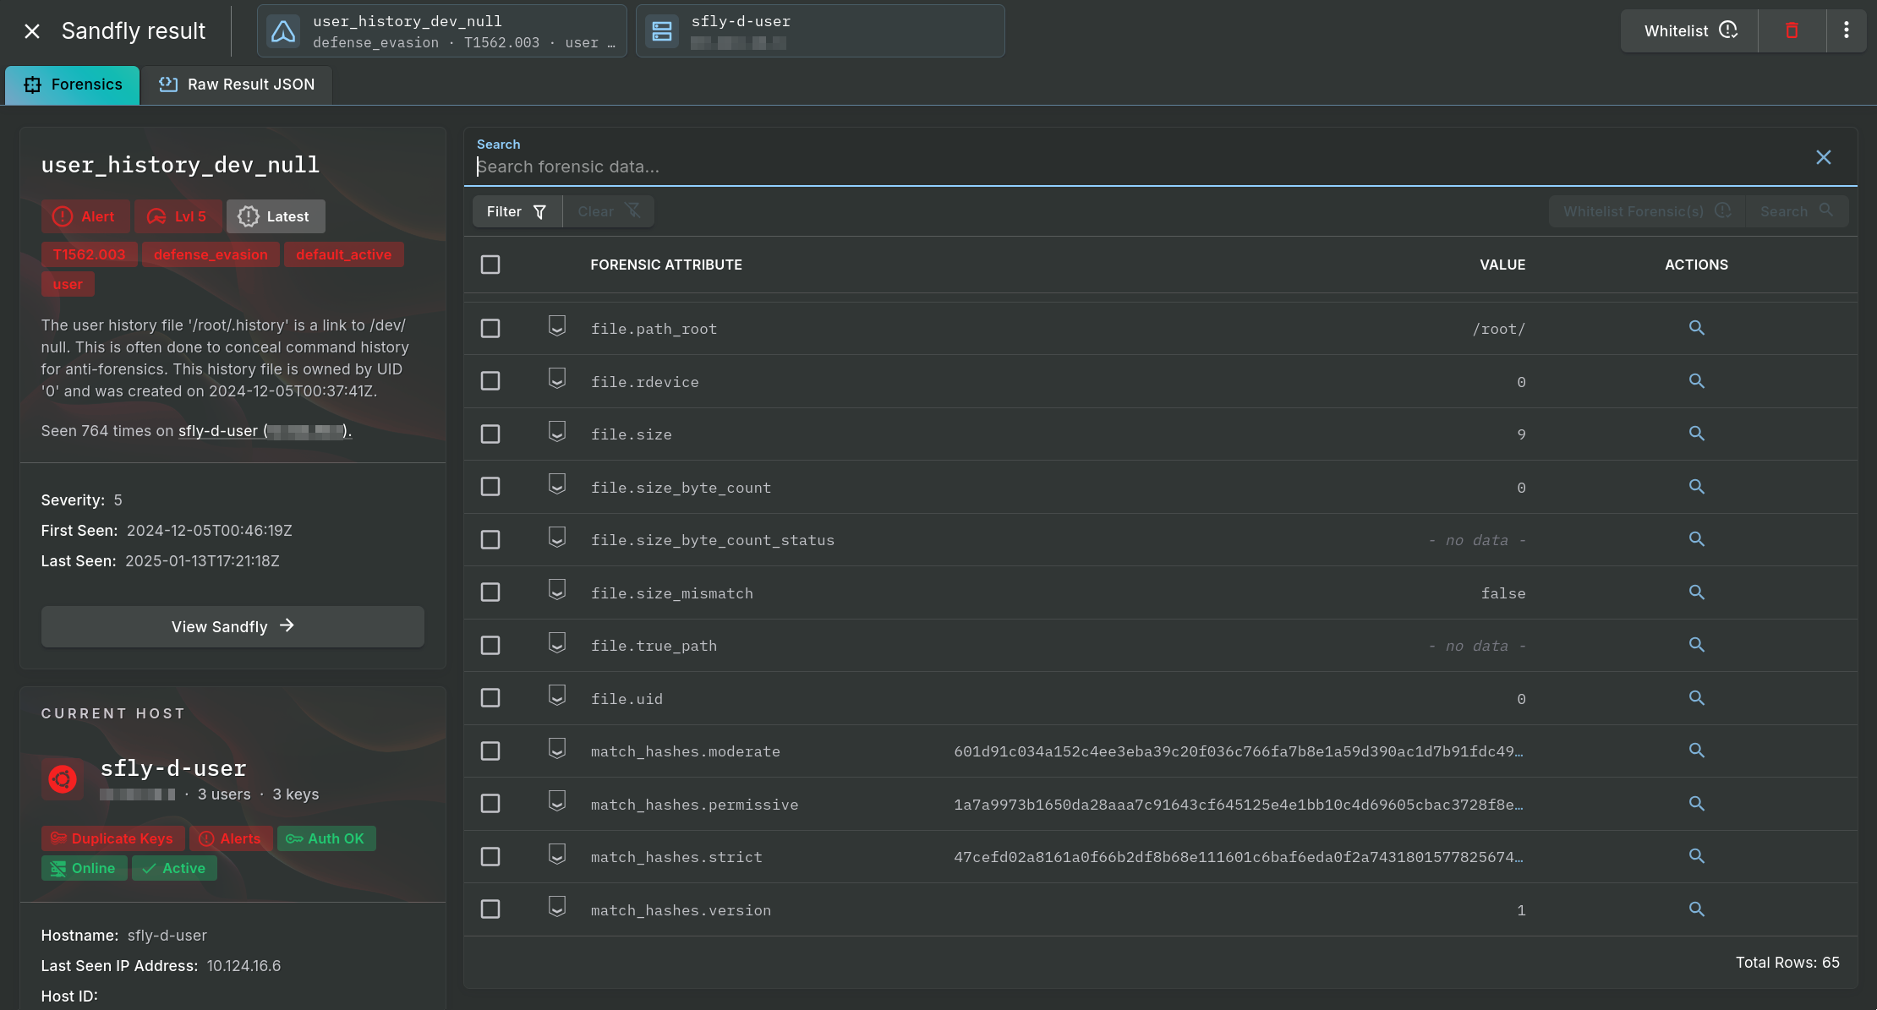Check the file.rdevice row checkbox
The height and width of the screenshot is (1010, 1877).
click(490, 381)
